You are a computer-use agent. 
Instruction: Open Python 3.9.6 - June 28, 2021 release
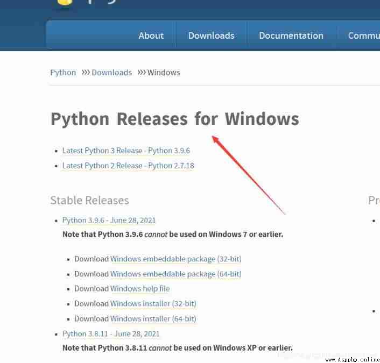pyautogui.click(x=109, y=220)
